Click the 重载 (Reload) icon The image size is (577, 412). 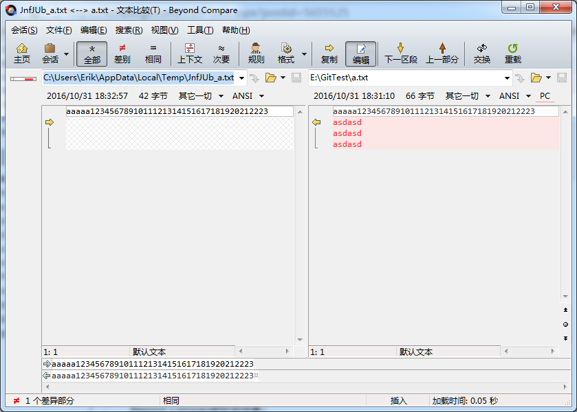click(512, 54)
